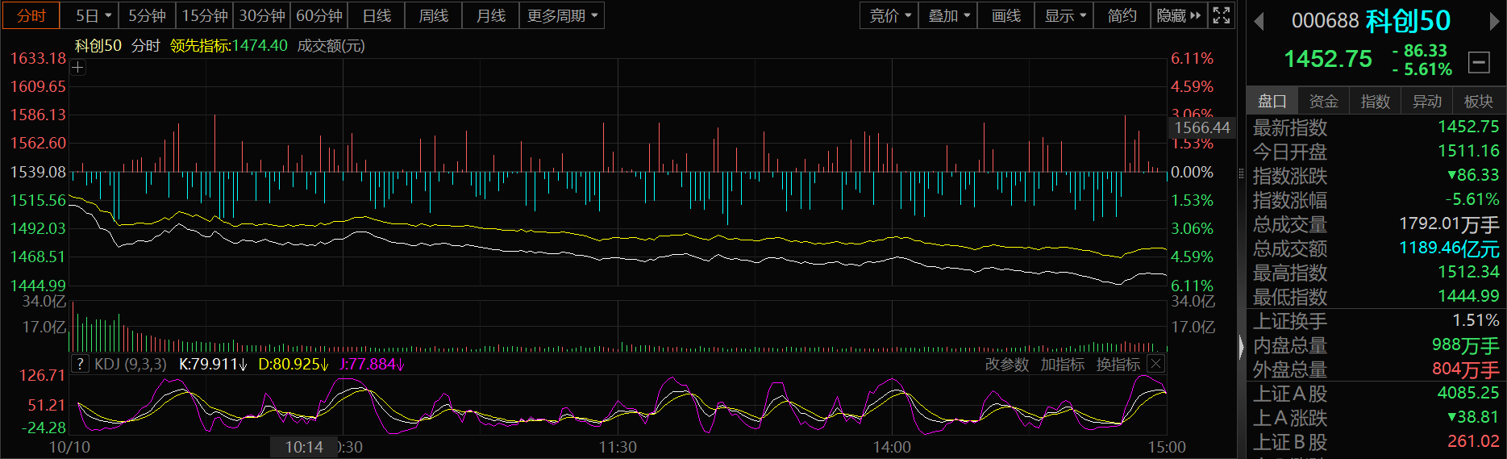Toggle the 简约 simple view mode
Image resolution: width=1507 pixels, height=459 pixels.
click(x=1122, y=15)
